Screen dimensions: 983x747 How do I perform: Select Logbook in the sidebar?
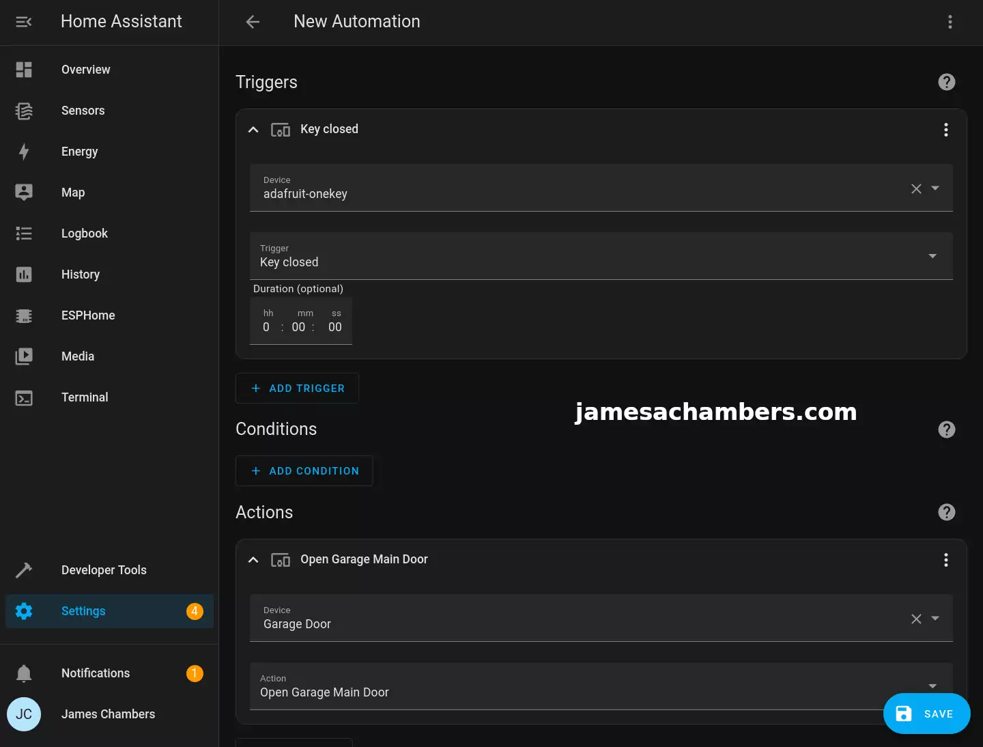tap(109, 234)
